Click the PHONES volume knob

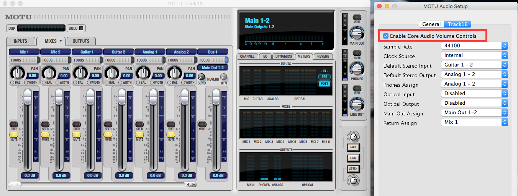357,69
